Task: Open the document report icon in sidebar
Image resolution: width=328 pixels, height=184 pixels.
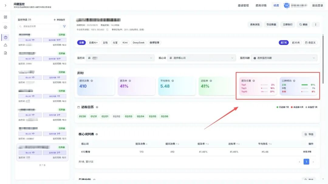Action: (x=5, y=53)
